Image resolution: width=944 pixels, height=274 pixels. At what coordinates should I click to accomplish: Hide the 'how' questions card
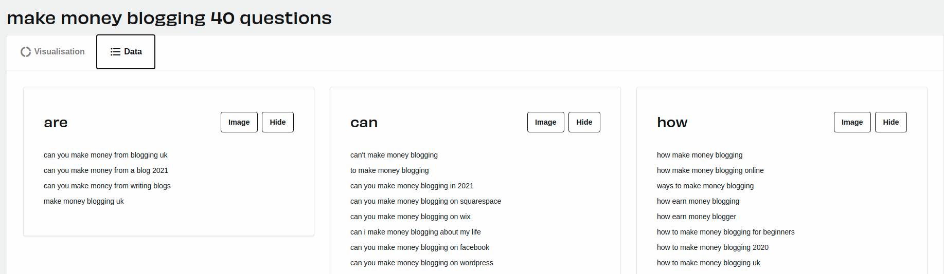coord(891,122)
